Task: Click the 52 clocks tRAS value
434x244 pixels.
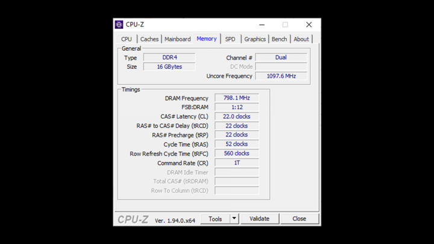Action: (x=237, y=144)
